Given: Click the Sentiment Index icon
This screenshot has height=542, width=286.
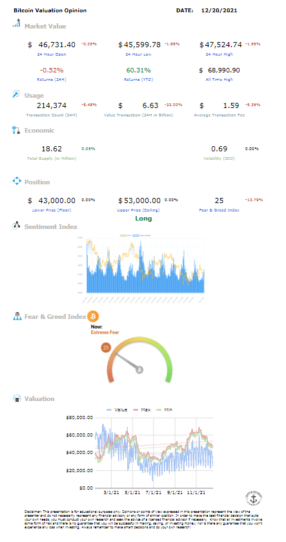Looking at the screenshot, I should click(x=17, y=226).
